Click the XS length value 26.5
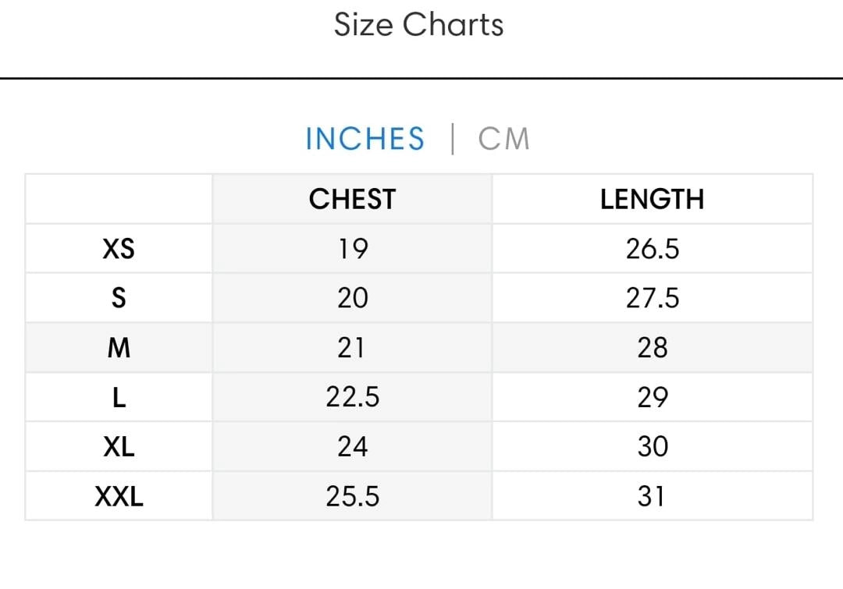 coord(652,249)
